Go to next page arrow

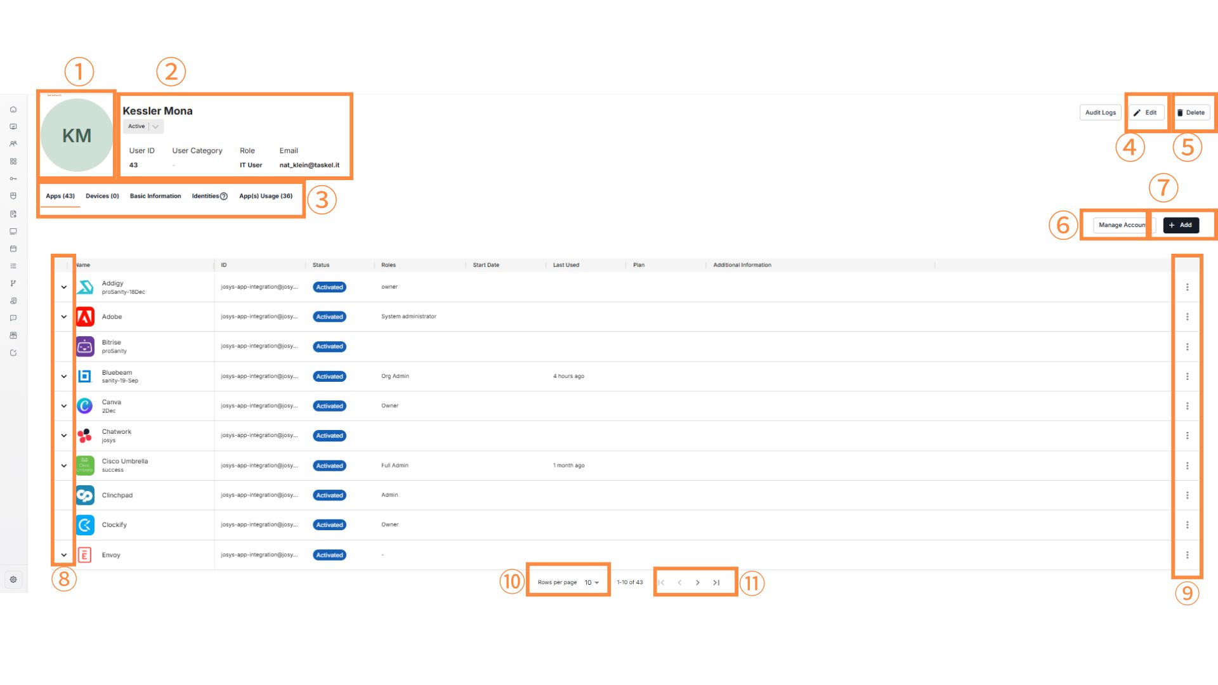coord(697,582)
